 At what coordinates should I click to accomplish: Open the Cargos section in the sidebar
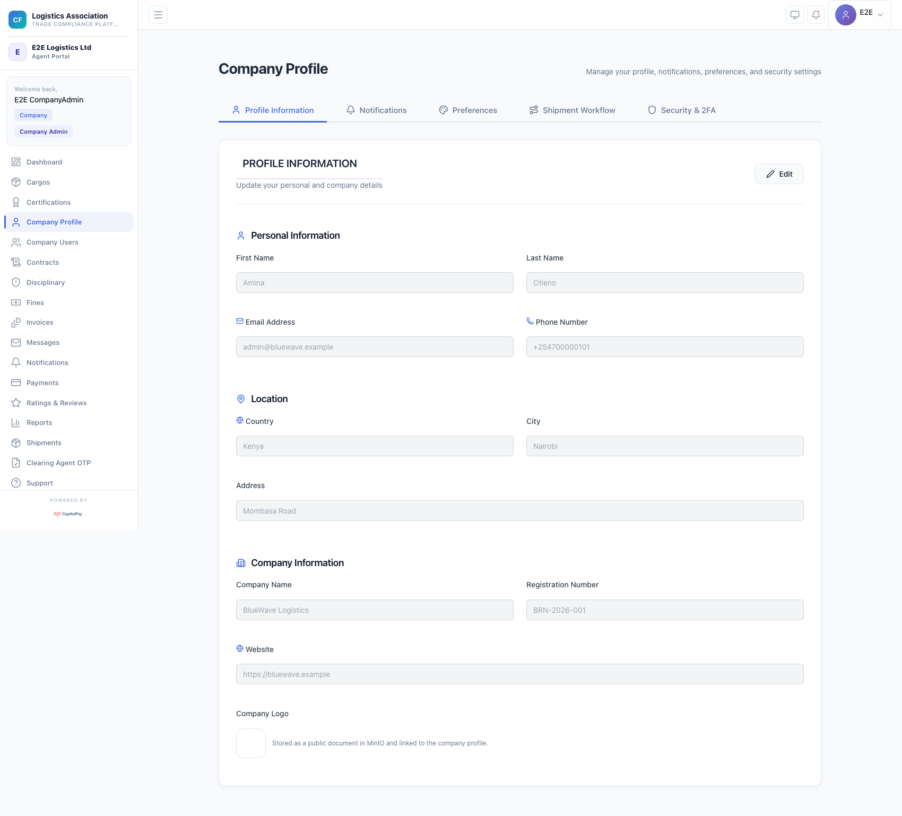point(38,182)
